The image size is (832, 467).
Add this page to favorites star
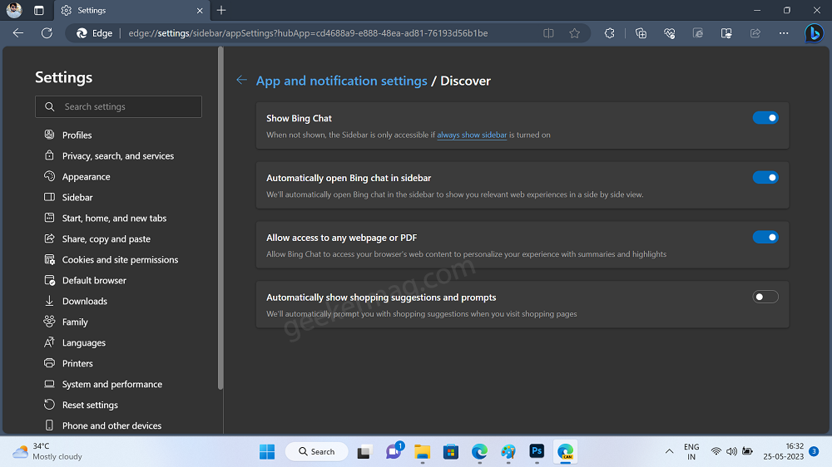(574, 33)
